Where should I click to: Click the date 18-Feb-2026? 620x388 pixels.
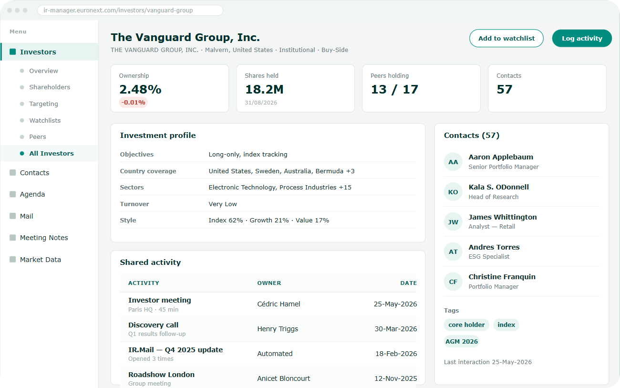click(396, 354)
